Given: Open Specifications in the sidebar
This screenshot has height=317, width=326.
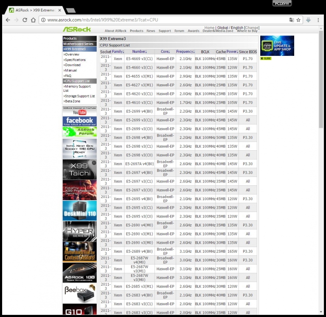Looking at the screenshot, I should pyautogui.click(x=75, y=60).
